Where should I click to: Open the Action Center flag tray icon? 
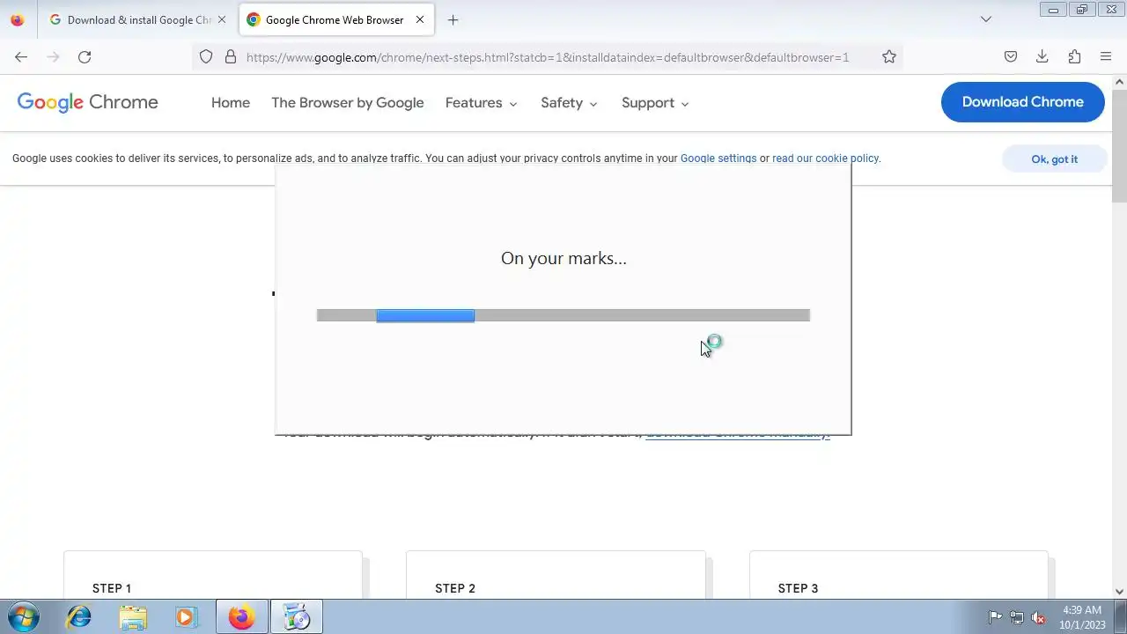[995, 617]
